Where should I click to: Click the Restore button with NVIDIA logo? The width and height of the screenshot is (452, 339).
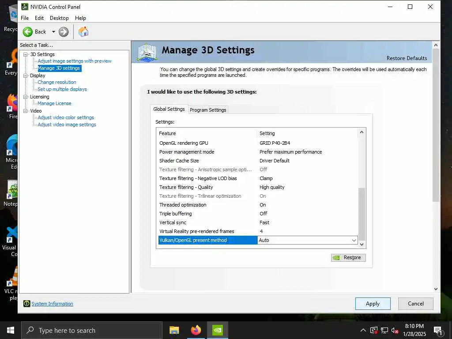point(348,257)
